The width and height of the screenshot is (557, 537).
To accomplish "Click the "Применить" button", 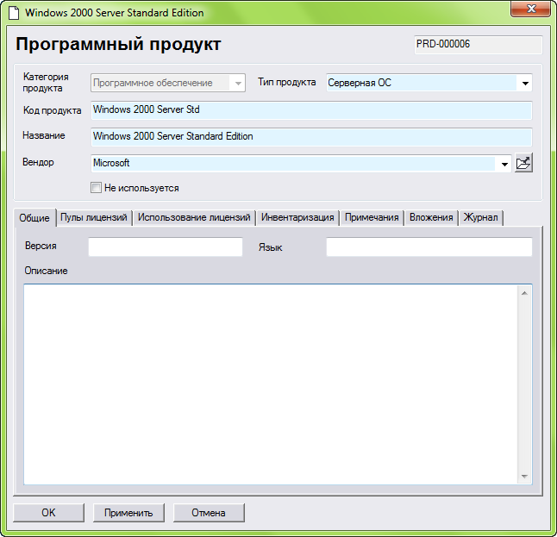I will coord(128,513).
